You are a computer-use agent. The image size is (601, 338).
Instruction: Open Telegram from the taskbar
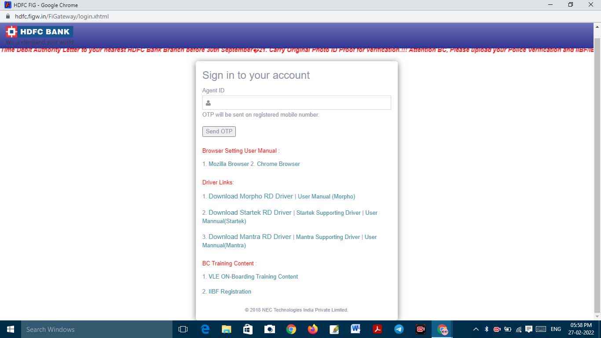[399, 329]
